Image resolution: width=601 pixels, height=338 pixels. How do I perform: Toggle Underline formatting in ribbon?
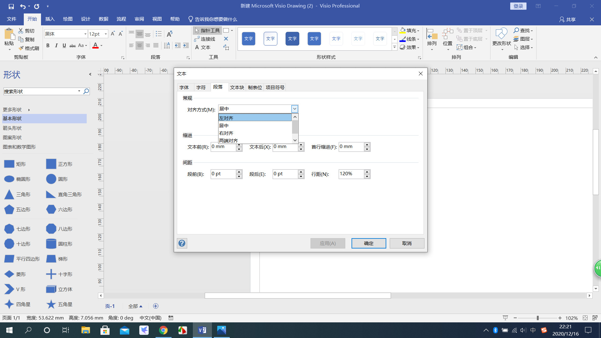(x=64, y=46)
